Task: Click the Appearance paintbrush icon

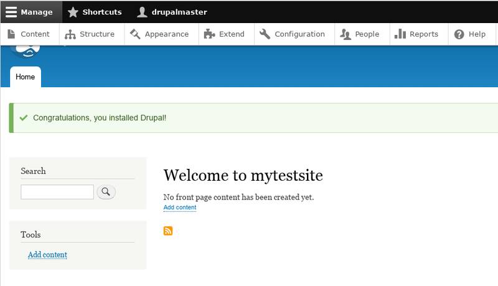Action: click(x=135, y=34)
